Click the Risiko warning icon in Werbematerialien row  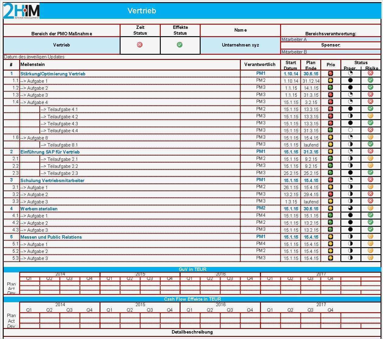(370, 208)
